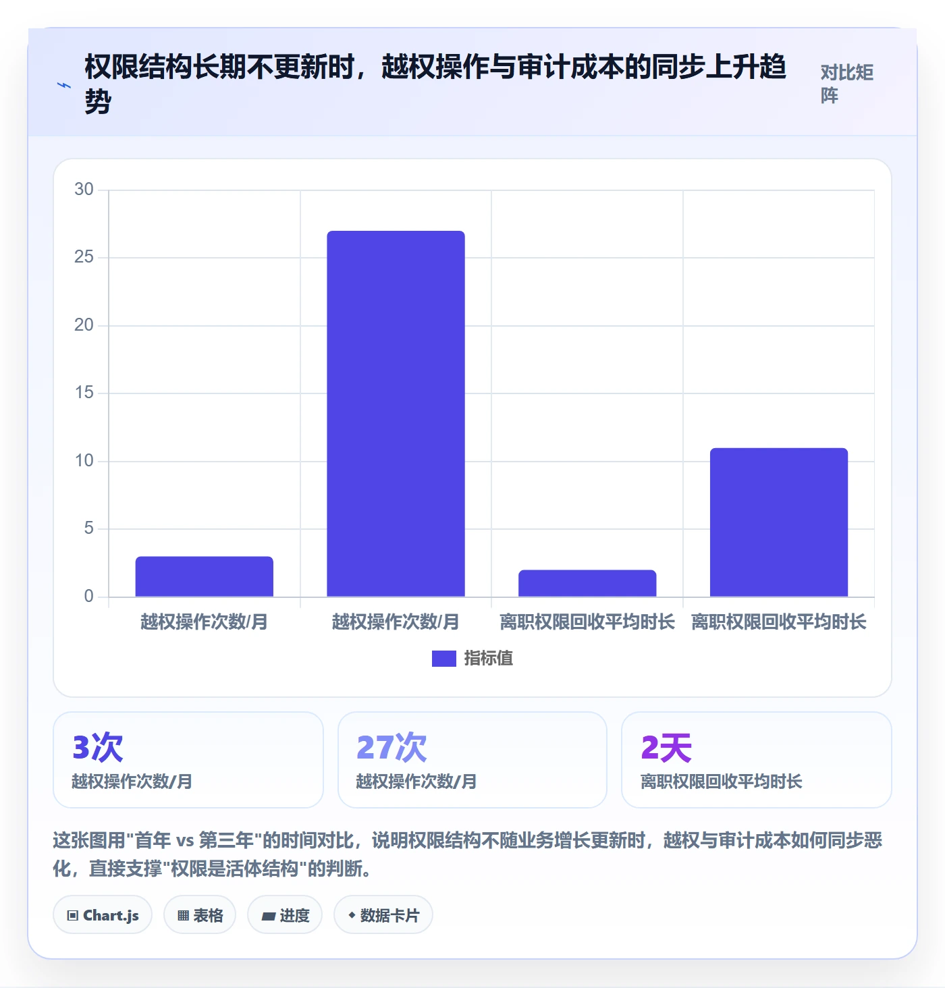Open the 2天 stat card
The image size is (945, 988).
(x=757, y=760)
